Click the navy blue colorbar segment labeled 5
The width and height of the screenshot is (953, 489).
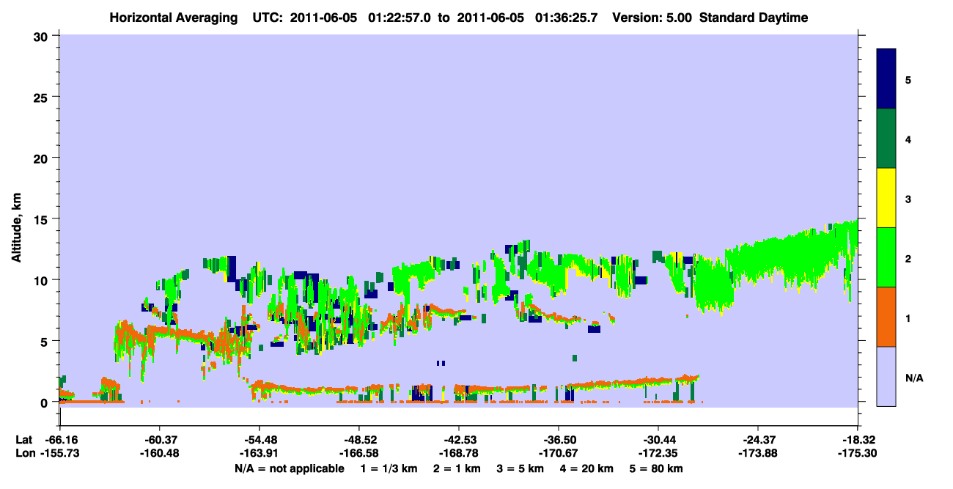(x=886, y=79)
